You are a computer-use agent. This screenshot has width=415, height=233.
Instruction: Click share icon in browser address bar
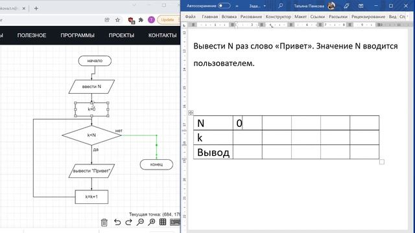(x=107, y=20)
